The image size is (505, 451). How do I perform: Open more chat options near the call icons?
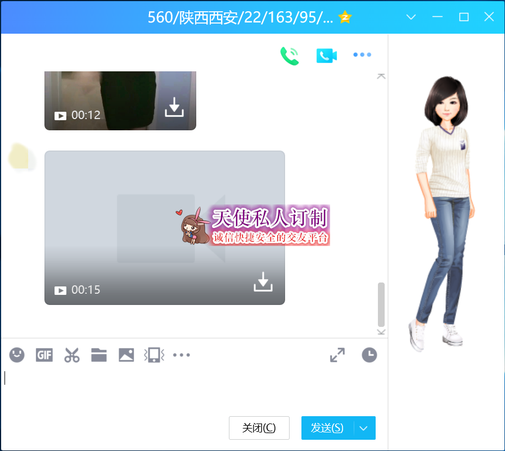pyautogui.click(x=362, y=54)
